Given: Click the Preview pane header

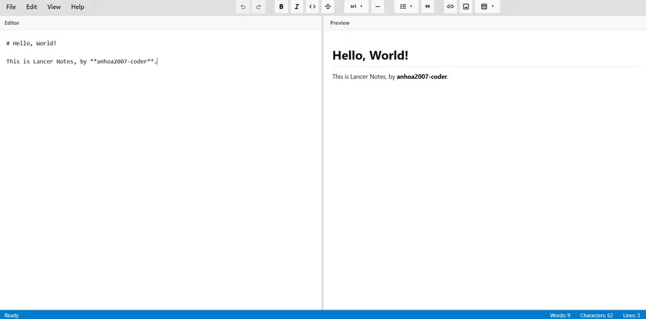Looking at the screenshot, I should point(485,23).
